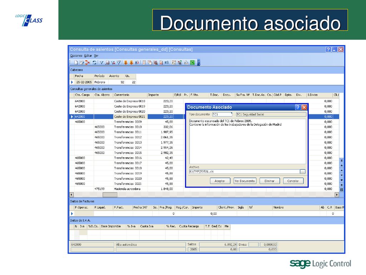Click the single down arrow in the record navigator
Image resolution: width=366 pixels, height=275 pixels.
341,175
